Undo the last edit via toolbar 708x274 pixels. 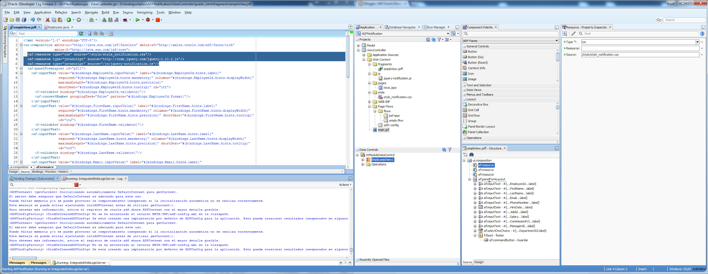(x=32, y=20)
